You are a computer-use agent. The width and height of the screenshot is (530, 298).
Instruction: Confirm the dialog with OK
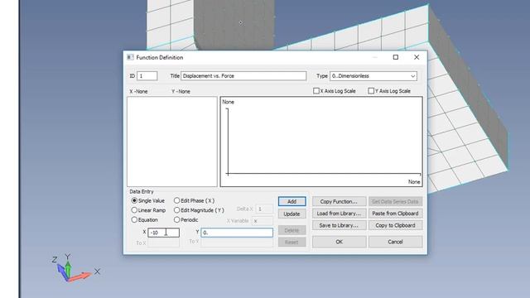pyautogui.click(x=339, y=242)
